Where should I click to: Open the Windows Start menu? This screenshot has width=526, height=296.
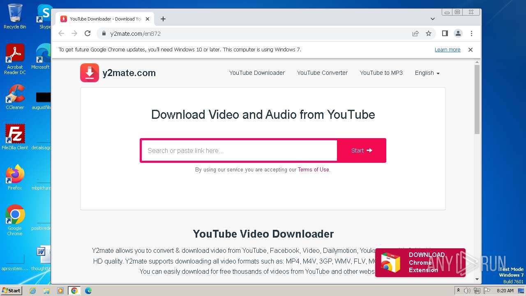pyautogui.click(x=11, y=290)
